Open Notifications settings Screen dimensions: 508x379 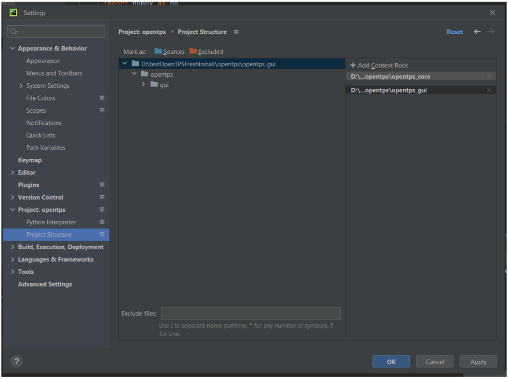(x=44, y=123)
